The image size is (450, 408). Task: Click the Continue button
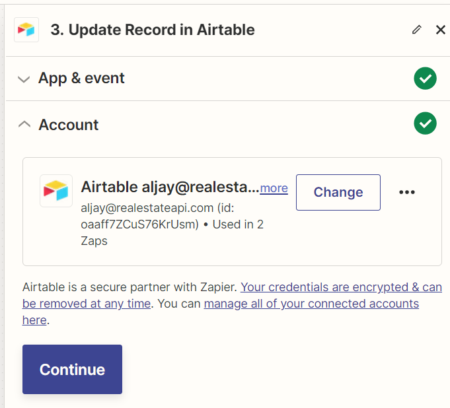[x=72, y=369]
